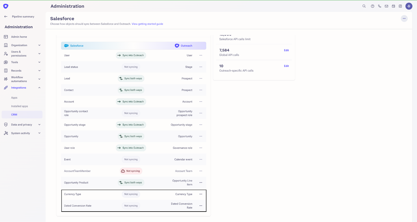Click Sync into Outreach badge for User role
Viewport: 417px width, 222px height.
click(131, 148)
